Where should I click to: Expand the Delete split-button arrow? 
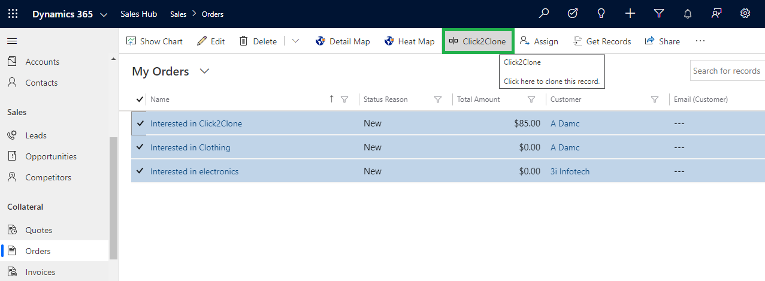[x=295, y=41]
